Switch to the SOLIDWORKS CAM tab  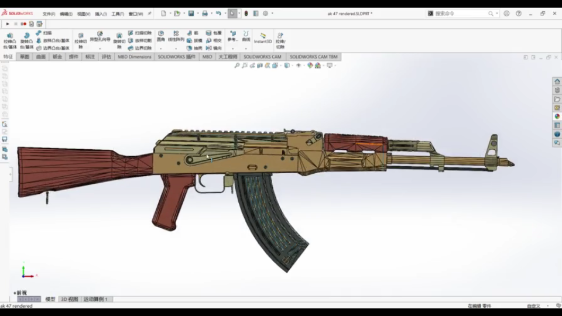[x=262, y=57]
